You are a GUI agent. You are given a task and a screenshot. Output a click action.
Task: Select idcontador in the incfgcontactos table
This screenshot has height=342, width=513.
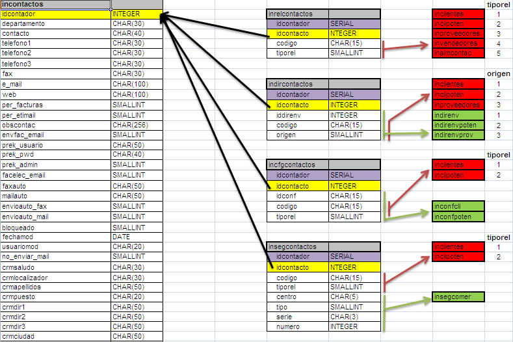(x=297, y=176)
